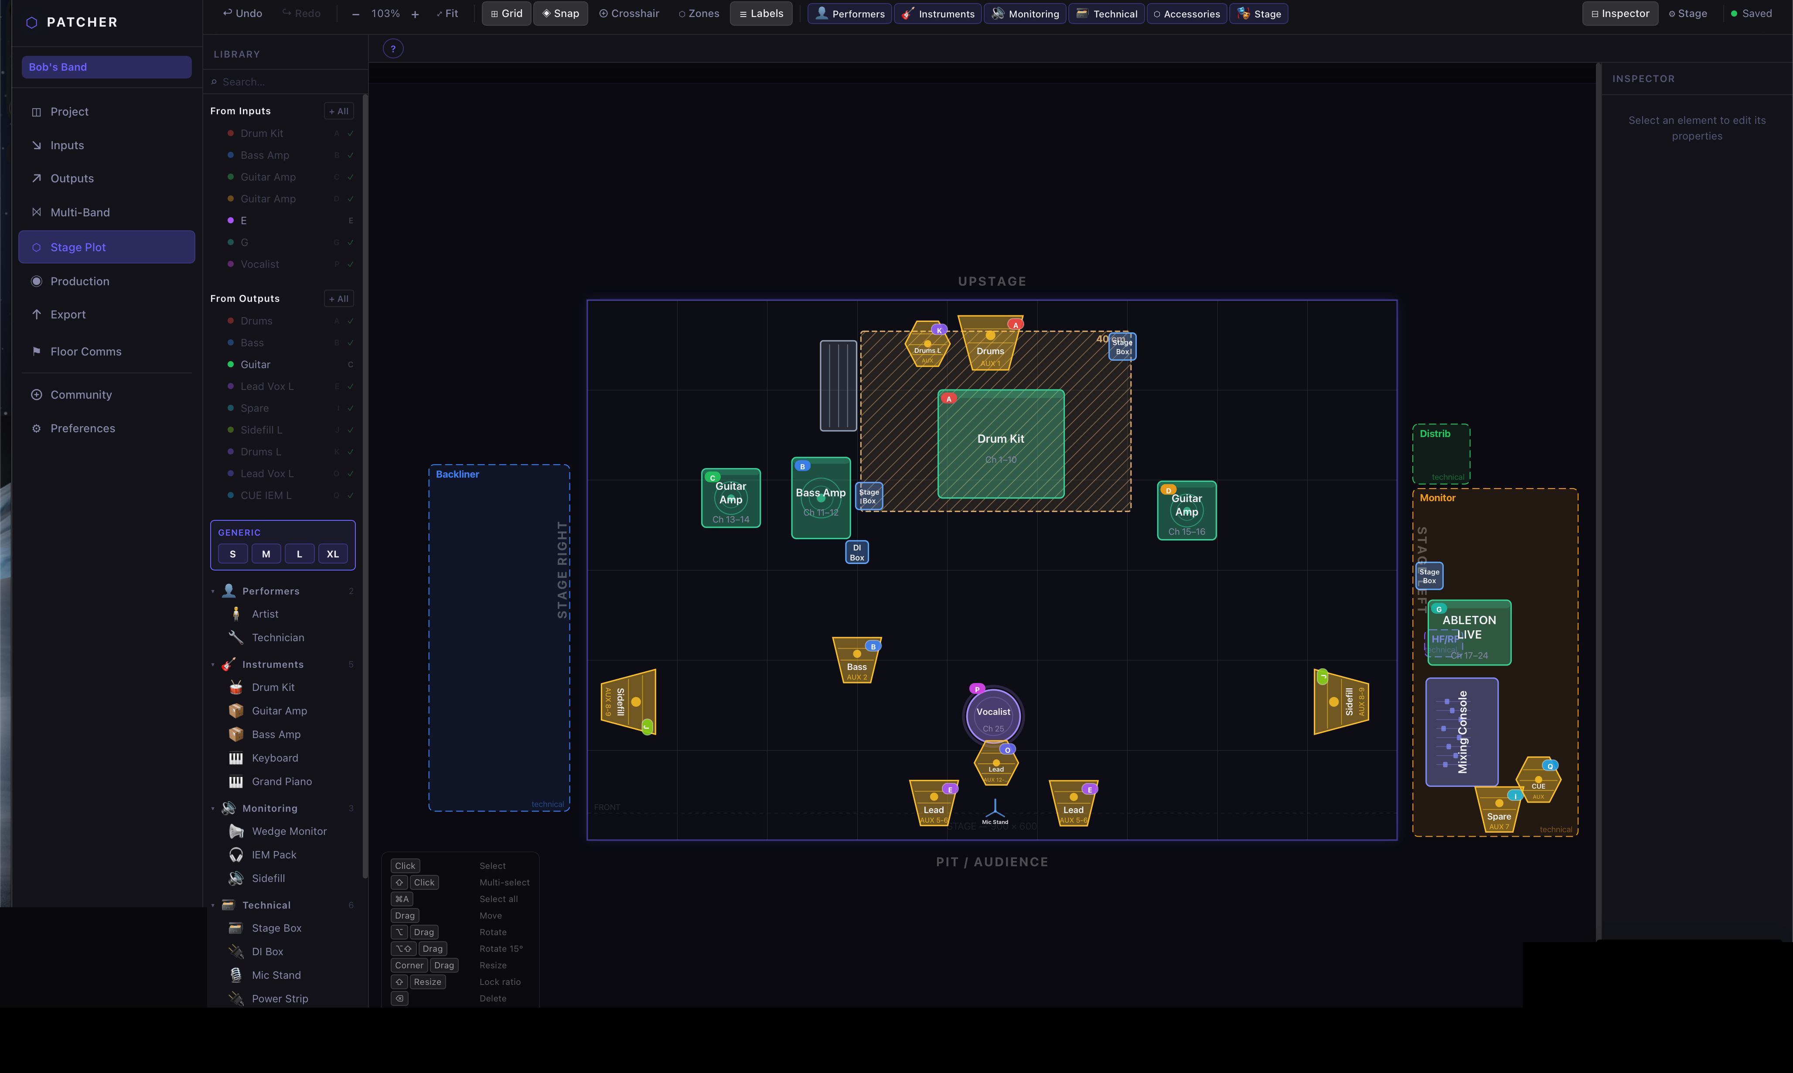Image resolution: width=1793 pixels, height=1073 pixels.
Task: Switch to the Stage panel tab
Action: click(1687, 14)
